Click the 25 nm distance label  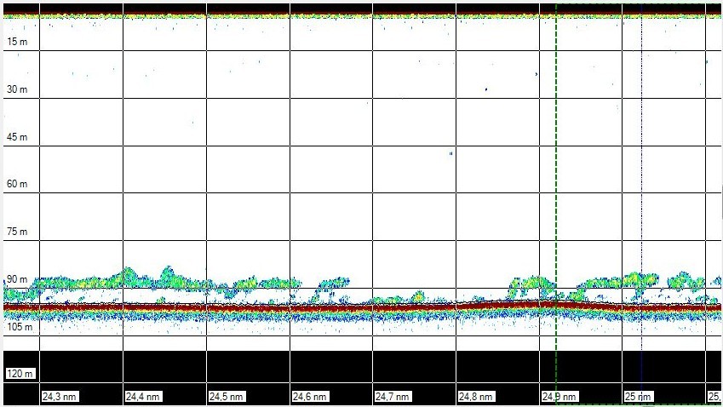(x=638, y=397)
